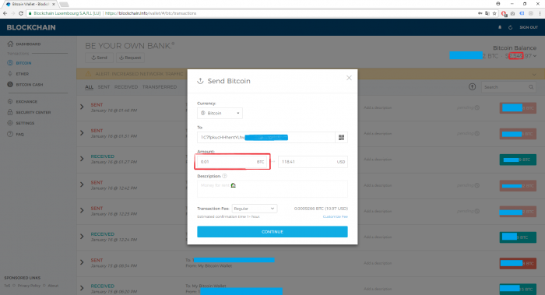Expand SENT transaction January 16 12:25 PM
This screenshot has height=295, width=545.
[x=82, y=211]
